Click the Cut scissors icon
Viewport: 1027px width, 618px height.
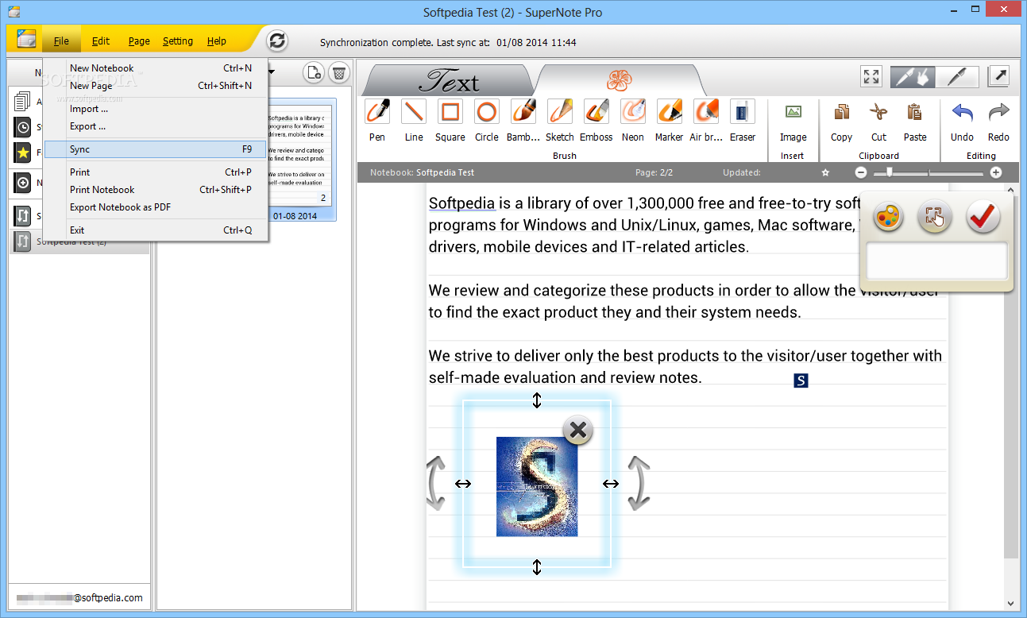tap(878, 112)
